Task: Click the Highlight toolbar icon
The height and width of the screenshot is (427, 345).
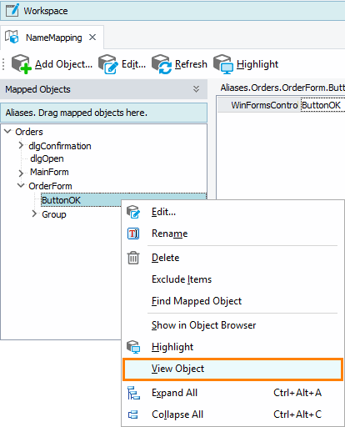Action: click(223, 64)
